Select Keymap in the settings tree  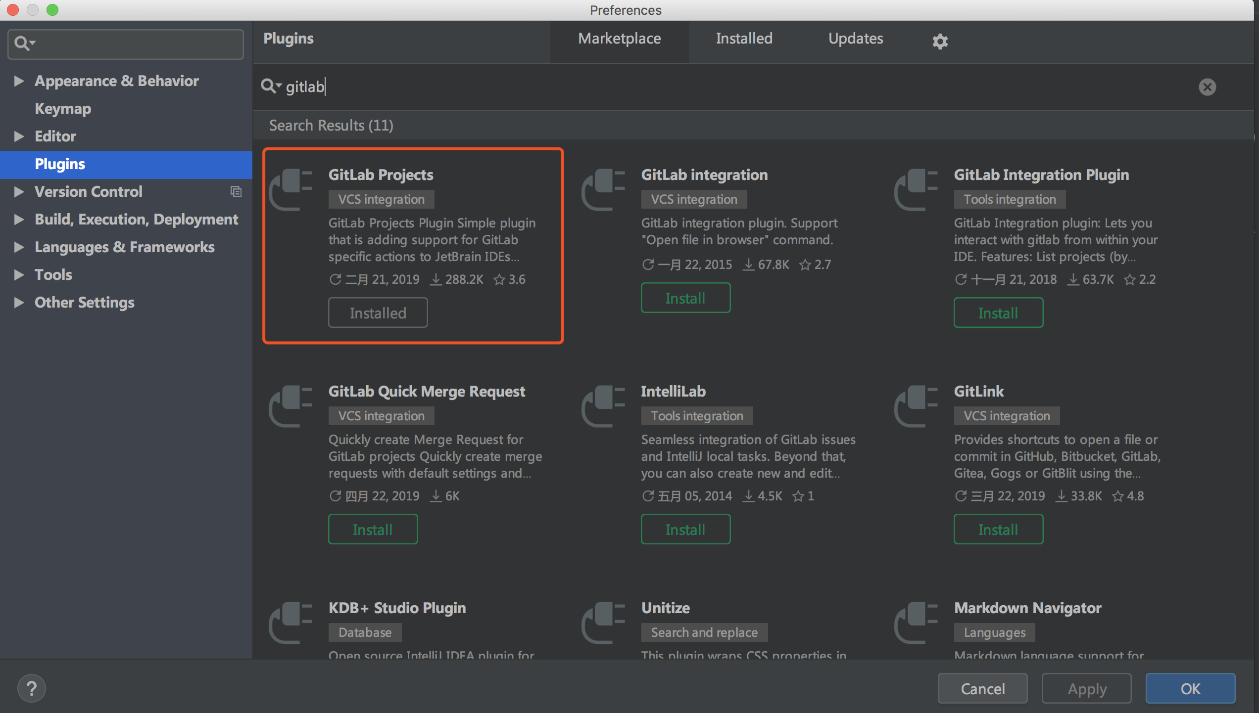[x=63, y=108]
